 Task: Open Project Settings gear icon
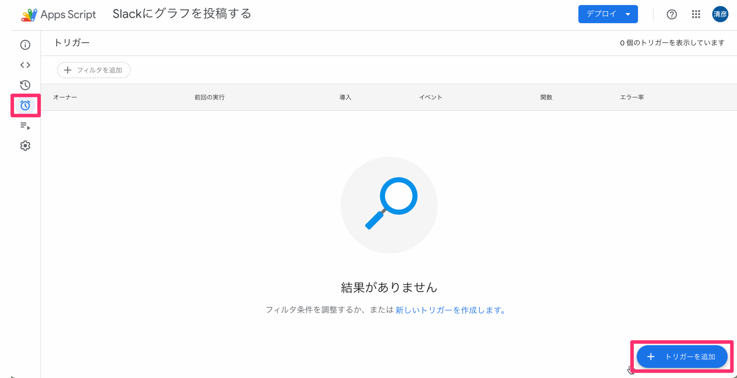[25, 146]
